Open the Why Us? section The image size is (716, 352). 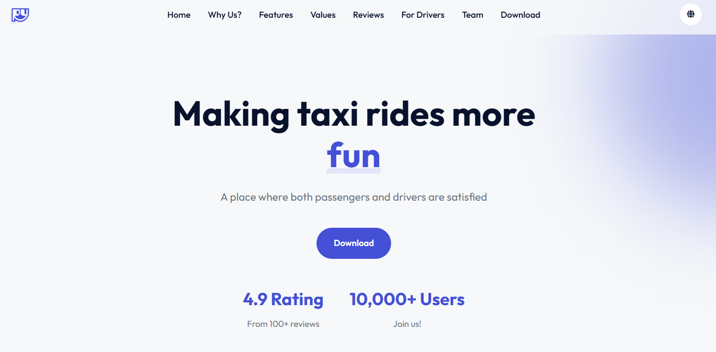pyautogui.click(x=225, y=15)
